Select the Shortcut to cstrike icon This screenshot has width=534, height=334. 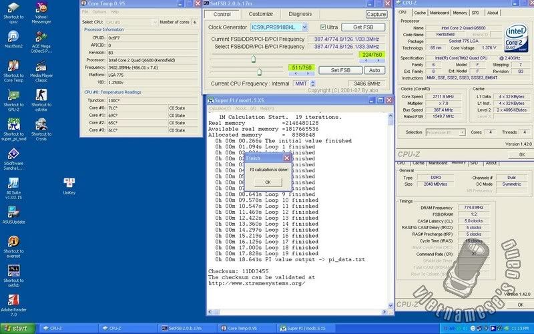[x=41, y=101]
